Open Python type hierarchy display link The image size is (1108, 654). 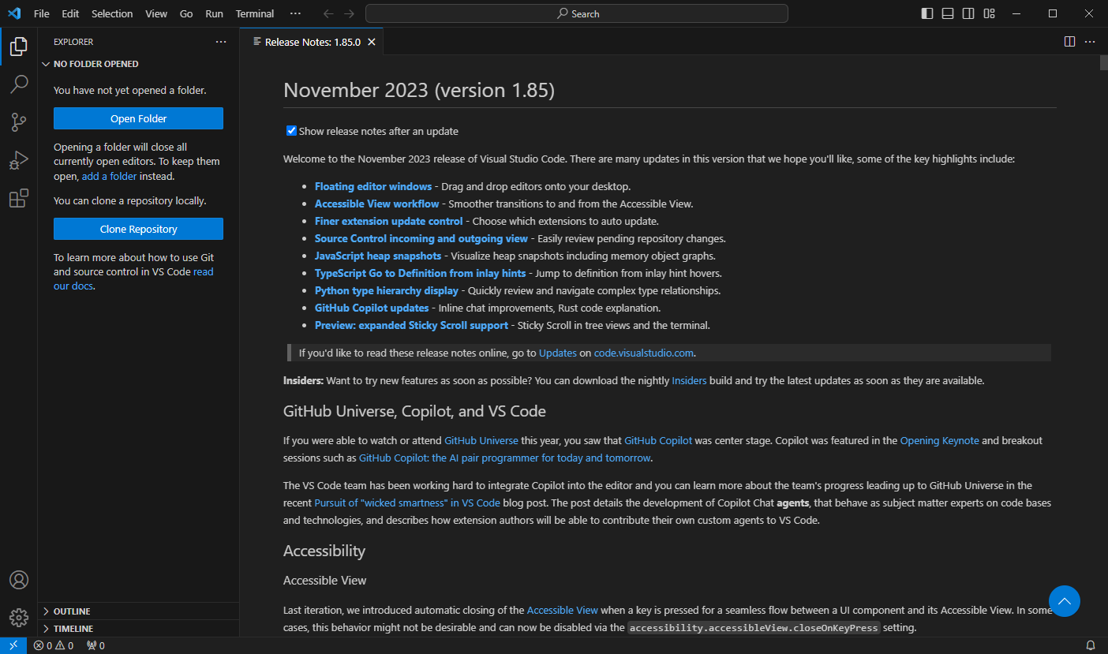coord(387,290)
